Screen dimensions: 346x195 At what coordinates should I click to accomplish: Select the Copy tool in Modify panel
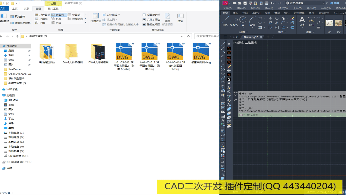(270, 23)
